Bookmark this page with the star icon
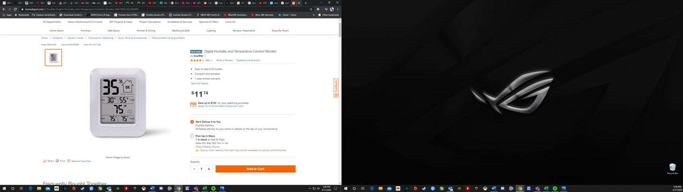The width and height of the screenshot is (683, 192). click(311, 9)
